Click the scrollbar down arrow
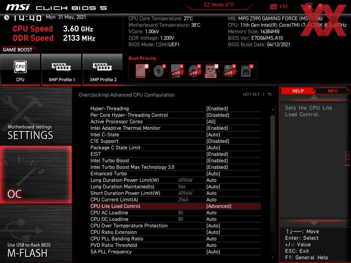 click(273, 257)
